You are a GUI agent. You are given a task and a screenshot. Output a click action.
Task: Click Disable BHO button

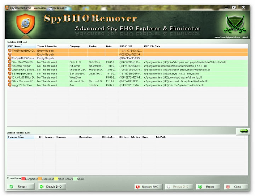[x=52, y=186]
